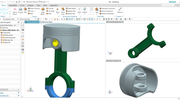The width and height of the screenshot is (180, 100).
Task: Click the Switch Window button
Action: pos(32,2)
